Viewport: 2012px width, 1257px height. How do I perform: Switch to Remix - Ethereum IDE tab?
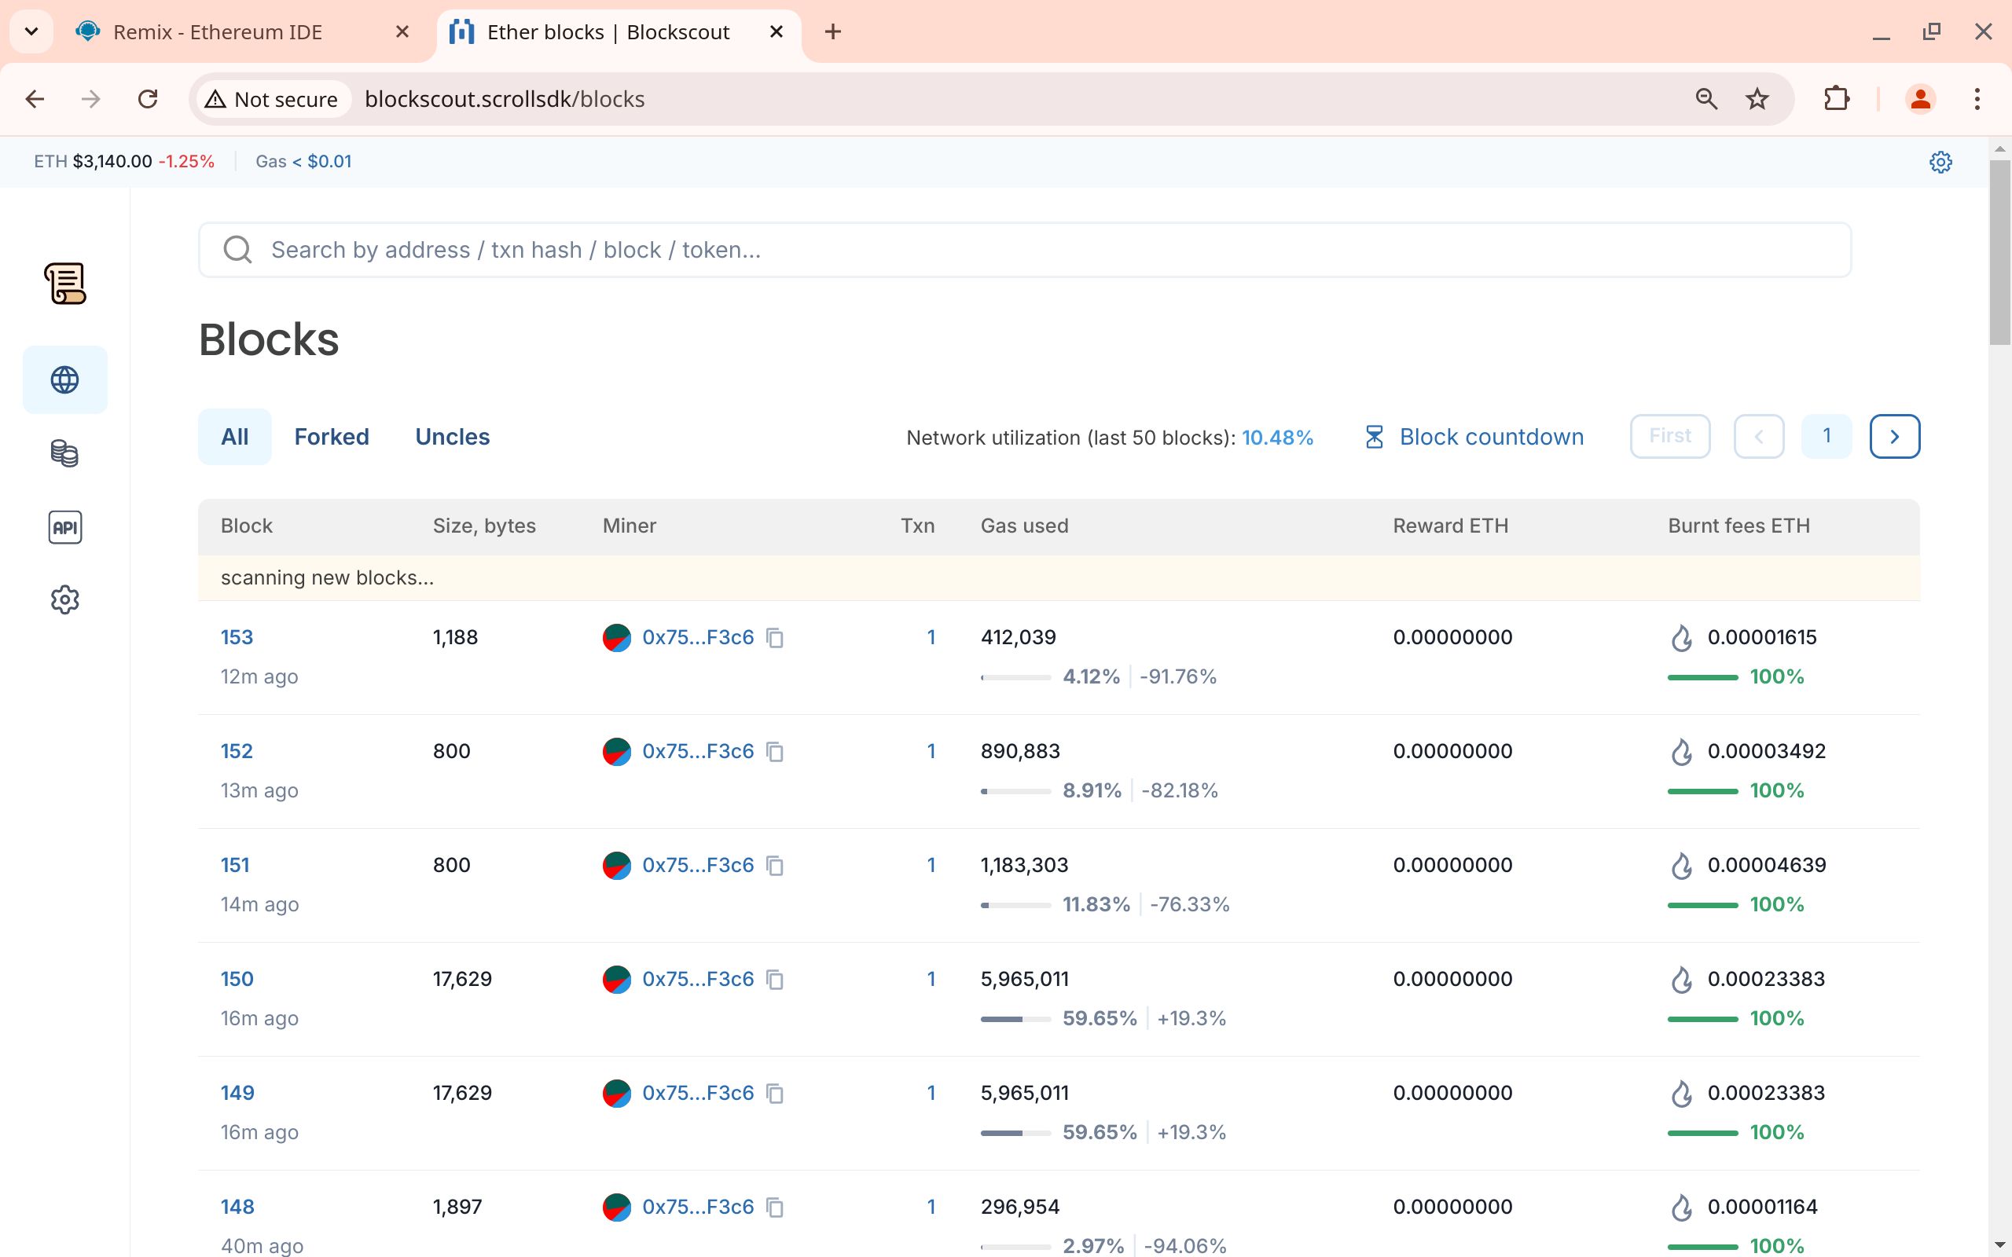218,32
